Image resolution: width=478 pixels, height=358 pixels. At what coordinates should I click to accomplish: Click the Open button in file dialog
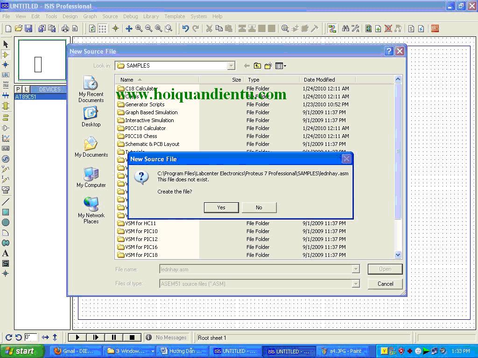[385, 269]
